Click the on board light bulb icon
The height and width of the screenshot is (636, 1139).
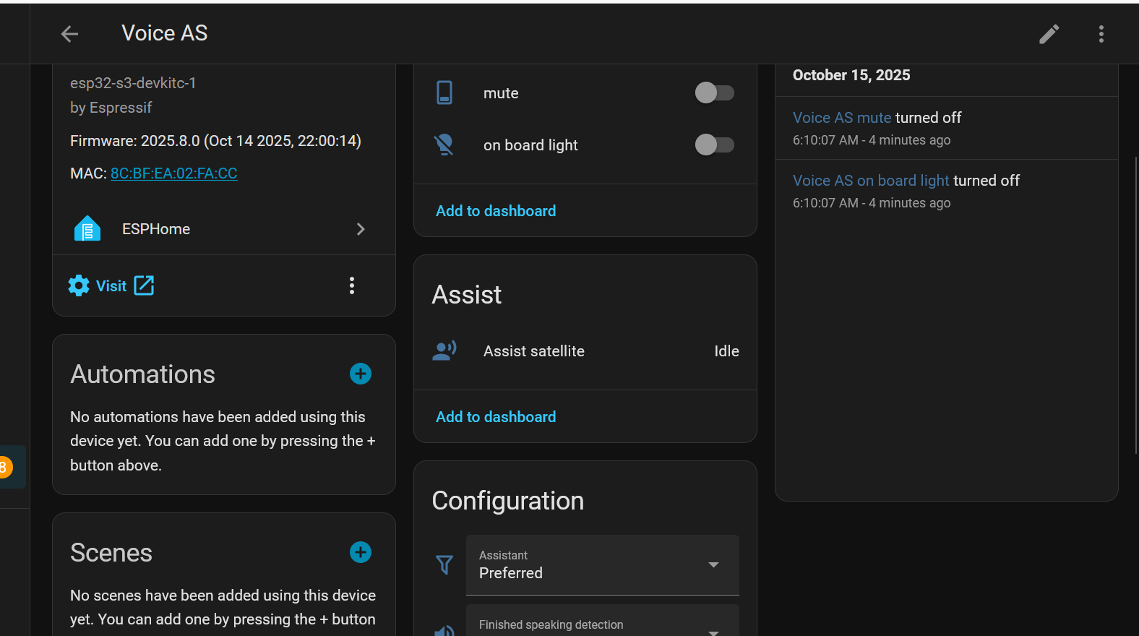(x=444, y=145)
